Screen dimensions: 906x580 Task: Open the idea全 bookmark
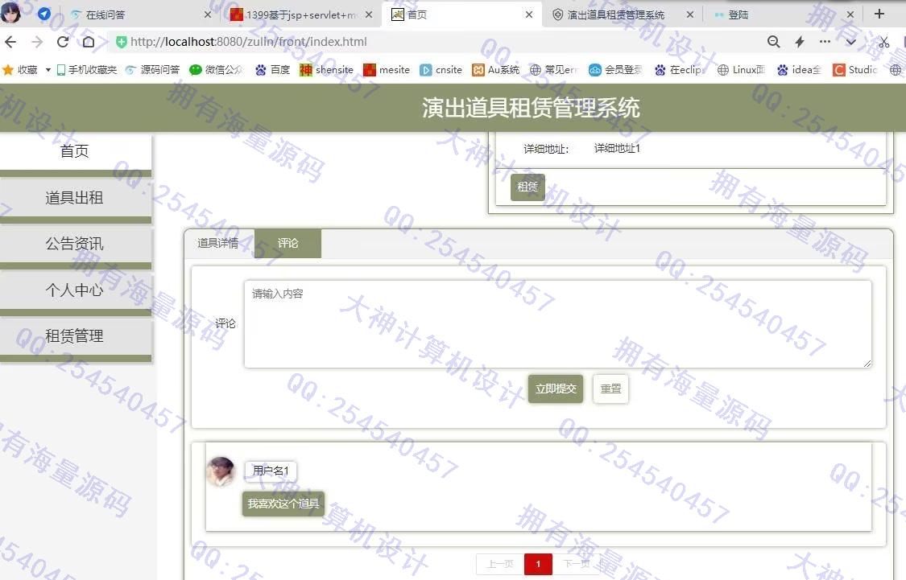coord(799,70)
